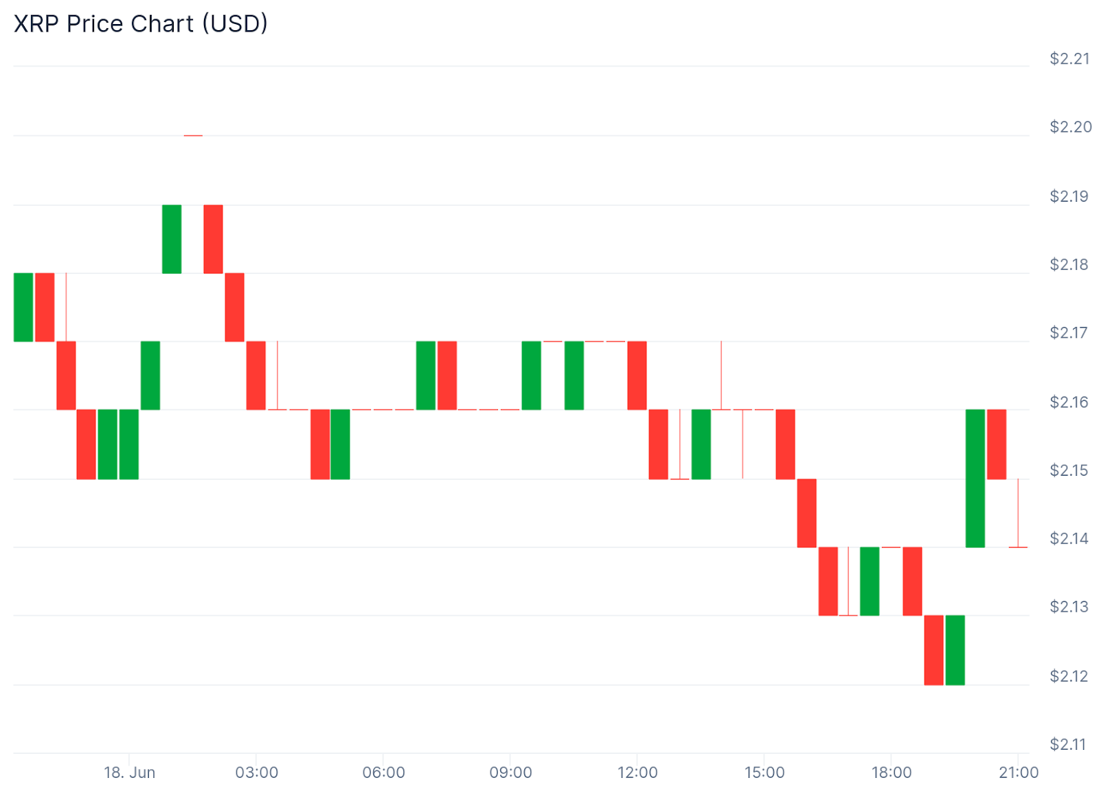
Task: Select the 03:00 time axis label
Action: pos(256,772)
